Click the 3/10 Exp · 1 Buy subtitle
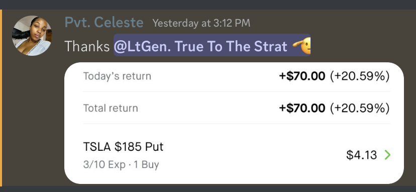Image resolution: width=416 pixels, height=192 pixels. point(121,165)
